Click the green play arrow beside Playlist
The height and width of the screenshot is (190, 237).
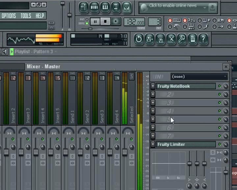point(12,52)
